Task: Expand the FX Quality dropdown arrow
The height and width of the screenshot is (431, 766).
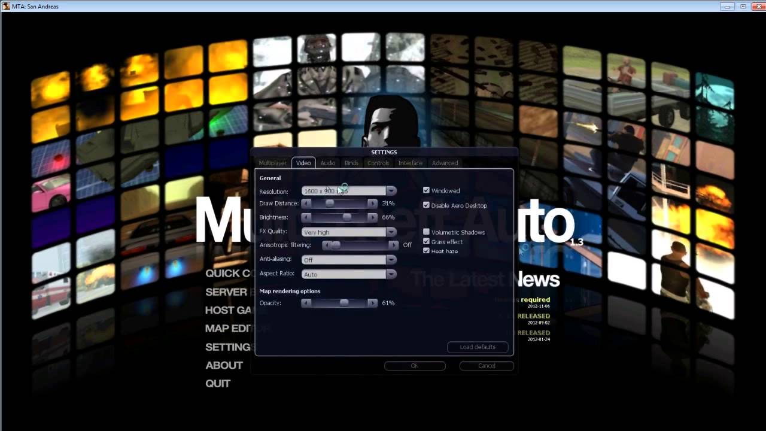Action: [391, 232]
